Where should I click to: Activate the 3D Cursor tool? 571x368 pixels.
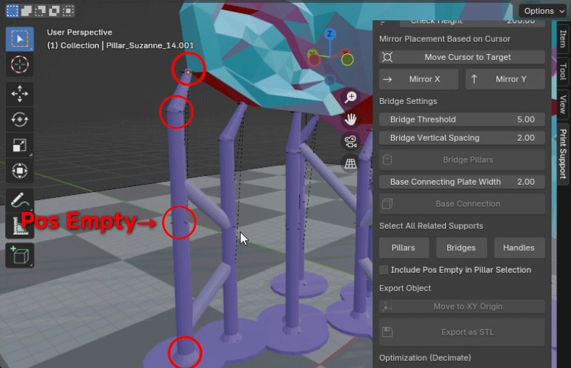20,65
